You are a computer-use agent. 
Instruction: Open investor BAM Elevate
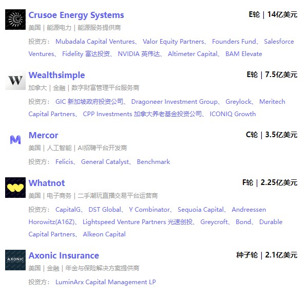click(x=244, y=54)
